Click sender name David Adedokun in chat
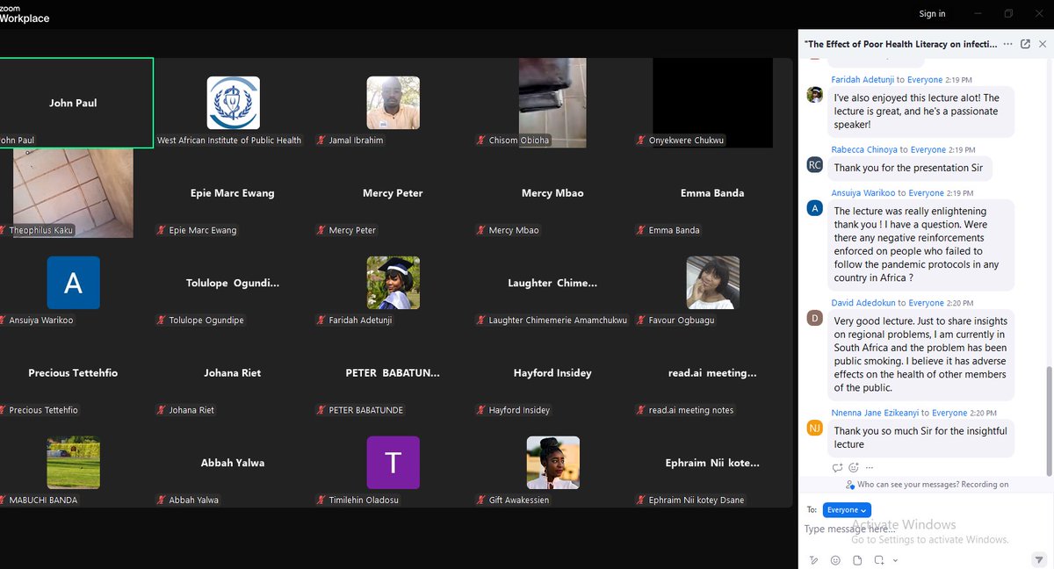 (x=863, y=303)
